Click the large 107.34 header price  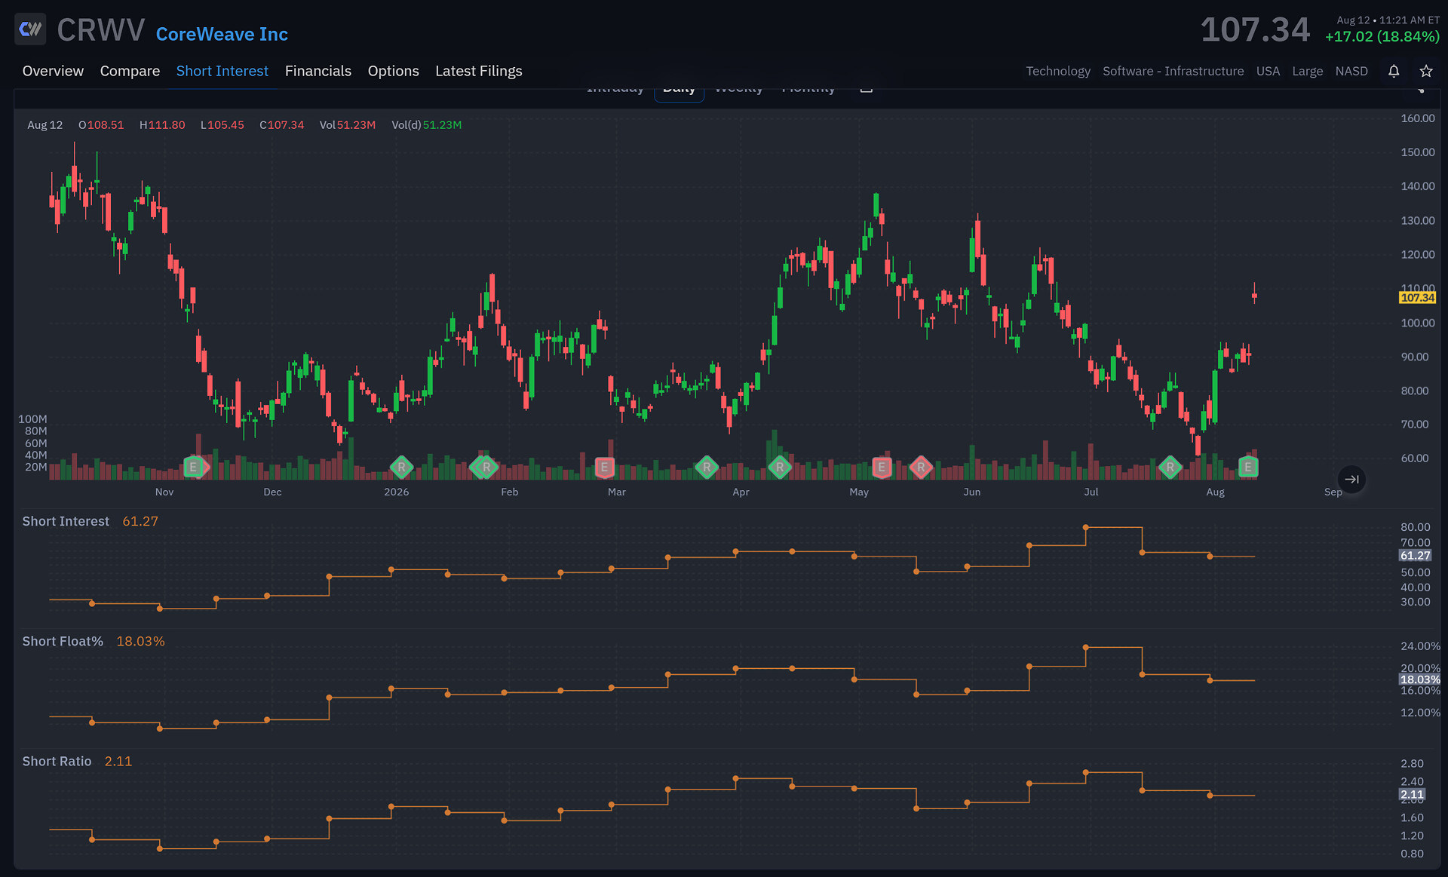tap(1256, 30)
